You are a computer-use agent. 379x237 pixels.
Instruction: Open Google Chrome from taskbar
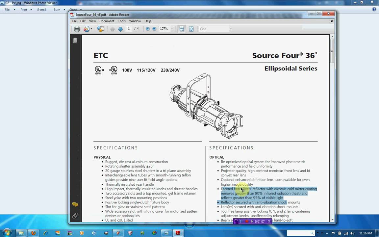[x=154, y=233]
